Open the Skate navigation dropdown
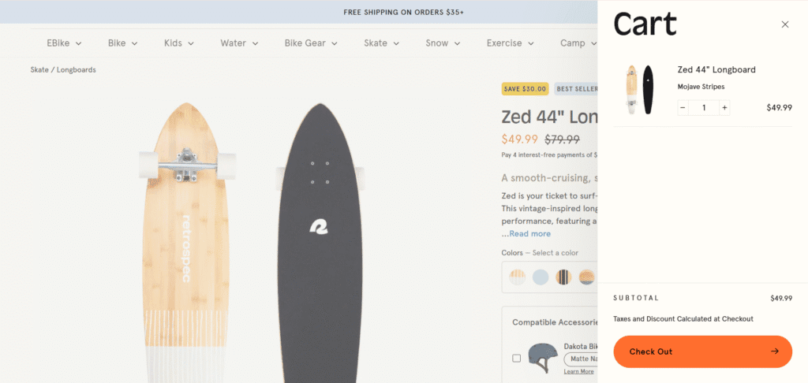Screen dimensions: 808x383 pos(381,43)
